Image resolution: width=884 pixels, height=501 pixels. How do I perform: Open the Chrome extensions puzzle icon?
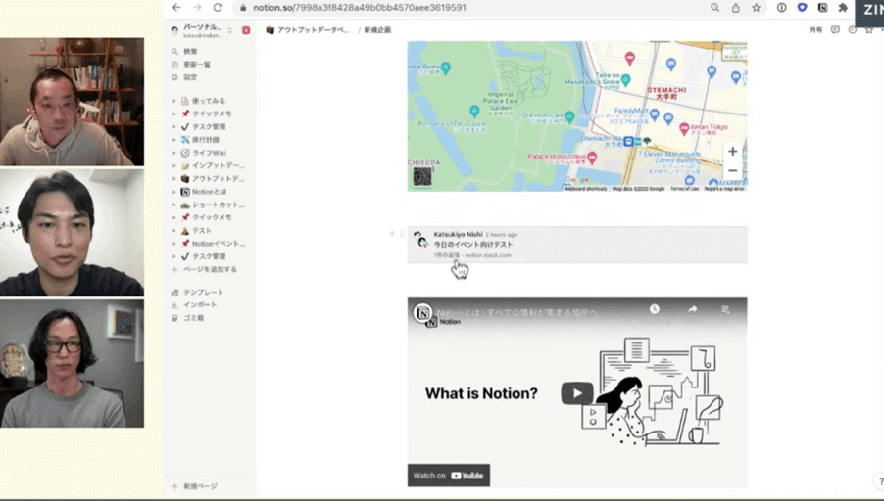843,8
